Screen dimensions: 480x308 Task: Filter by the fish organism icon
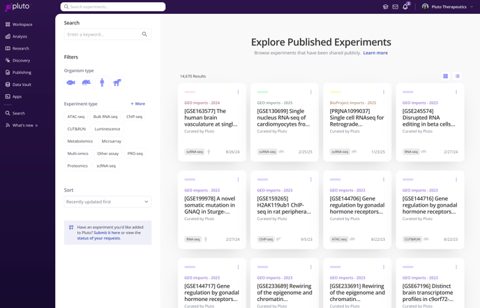pyautogui.click(x=70, y=82)
